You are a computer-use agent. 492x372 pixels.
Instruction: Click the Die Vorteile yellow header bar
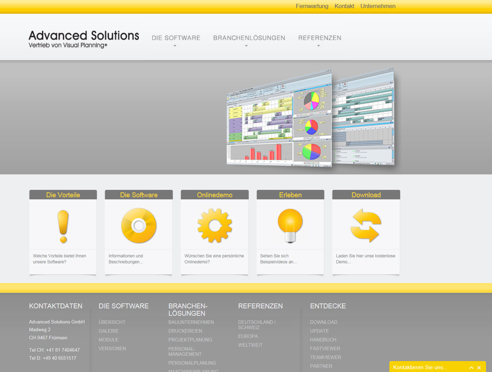63,194
